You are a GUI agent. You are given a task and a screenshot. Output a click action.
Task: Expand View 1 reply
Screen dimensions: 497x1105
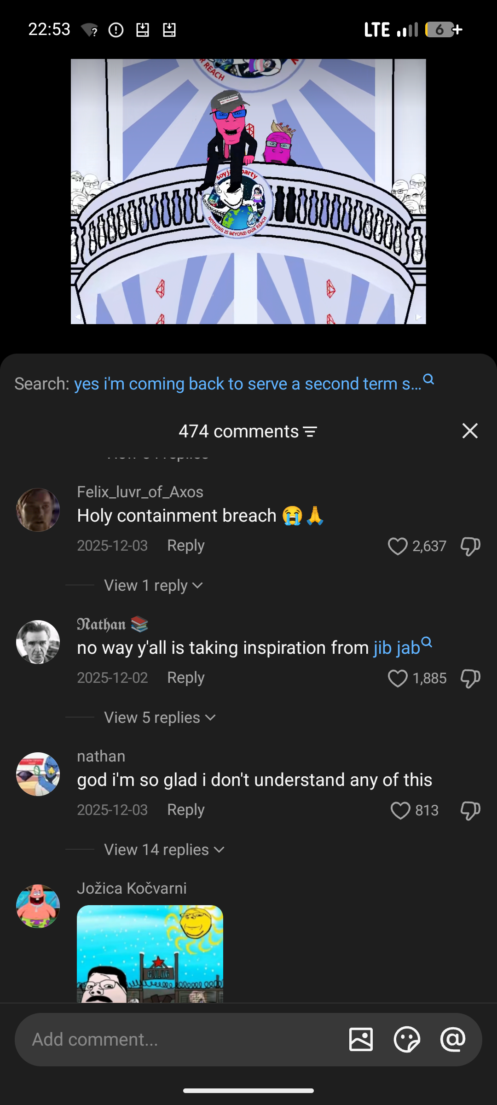tap(153, 585)
